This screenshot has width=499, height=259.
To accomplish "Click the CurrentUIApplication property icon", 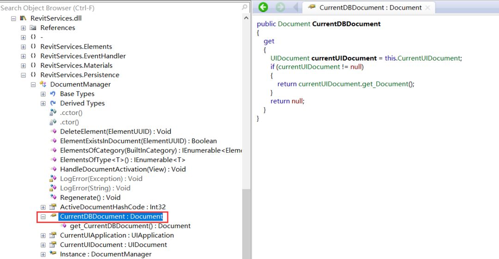I will pyautogui.click(x=53, y=235).
